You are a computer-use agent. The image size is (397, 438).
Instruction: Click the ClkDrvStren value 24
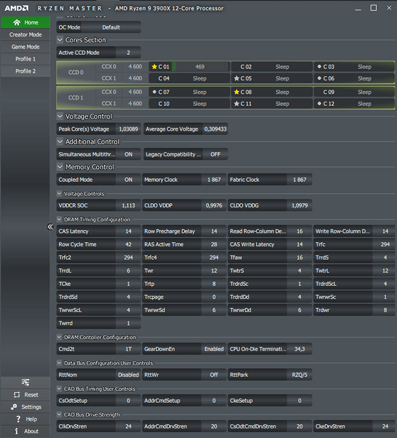(x=128, y=426)
